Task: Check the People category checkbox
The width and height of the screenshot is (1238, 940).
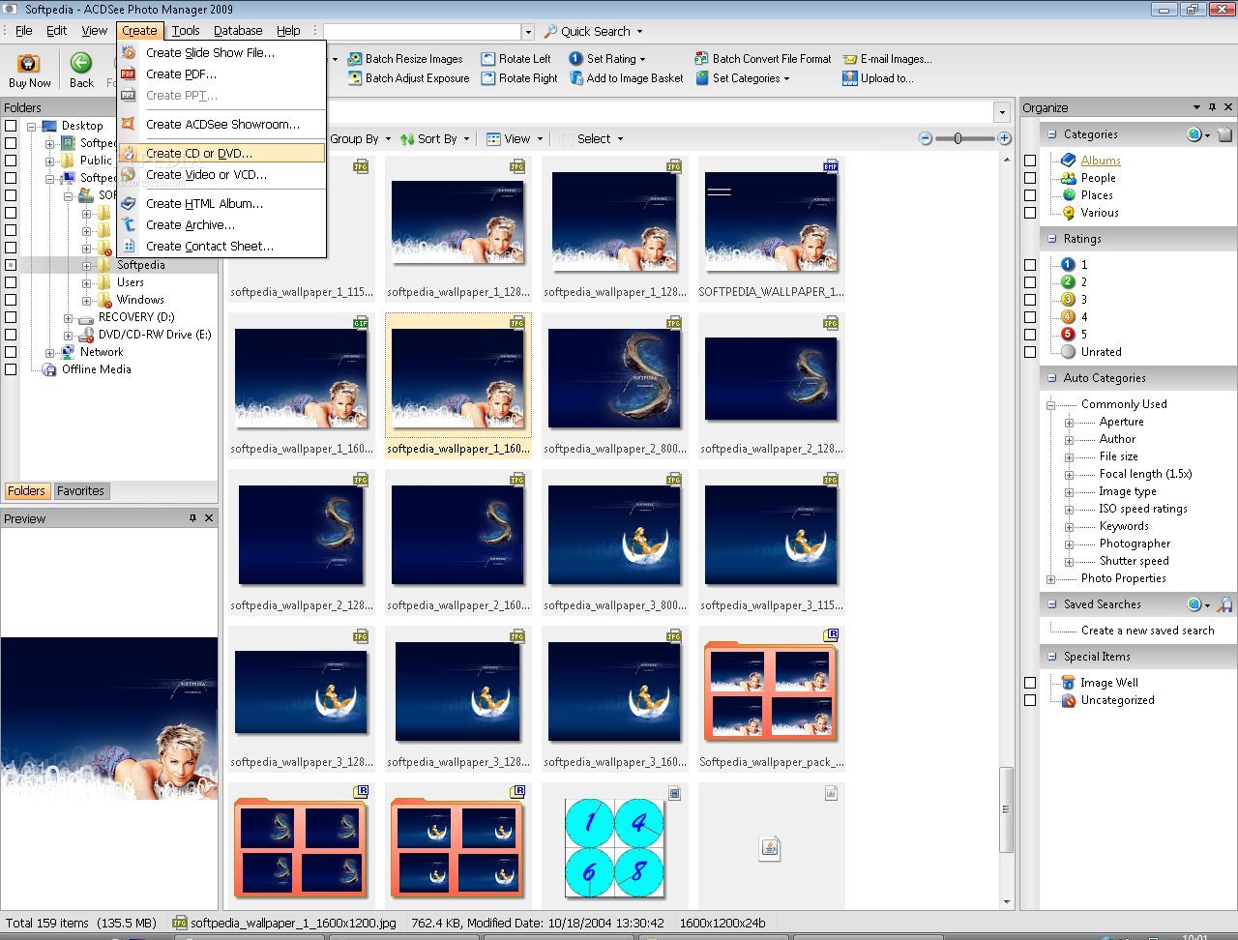Action: point(1030,178)
